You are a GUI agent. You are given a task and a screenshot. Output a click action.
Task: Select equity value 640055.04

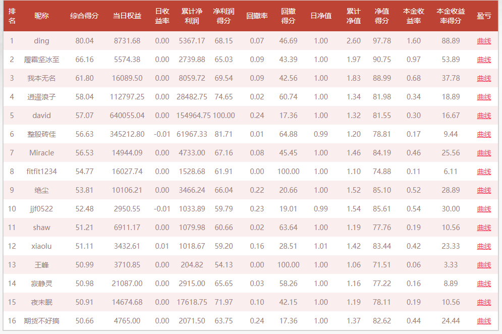tap(127, 116)
